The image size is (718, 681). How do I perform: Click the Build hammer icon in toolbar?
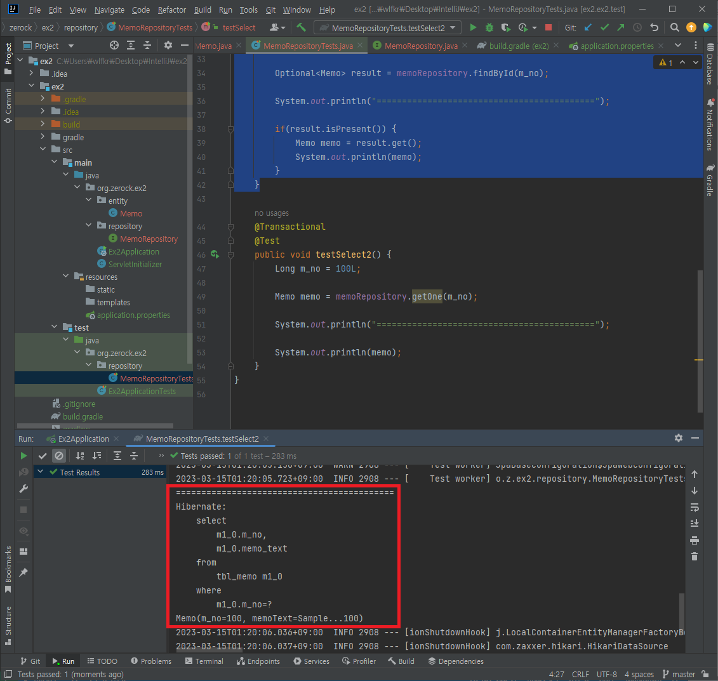[301, 27]
